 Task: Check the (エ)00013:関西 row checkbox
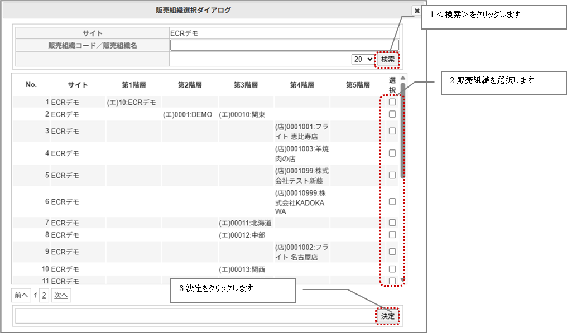coord(392,269)
